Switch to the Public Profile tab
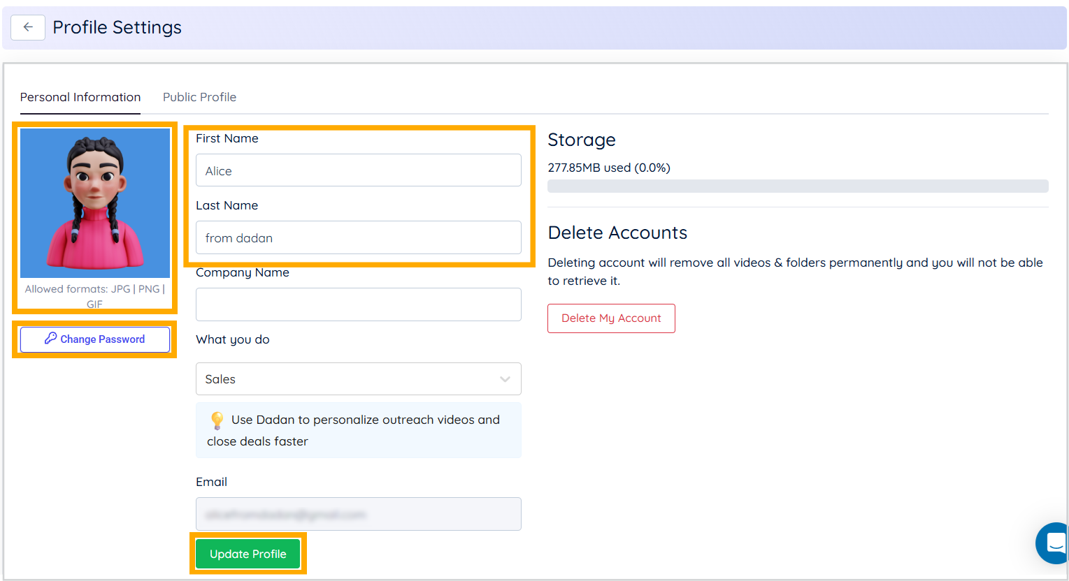The height and width of the screenshot is (581, 1069). 199,96
